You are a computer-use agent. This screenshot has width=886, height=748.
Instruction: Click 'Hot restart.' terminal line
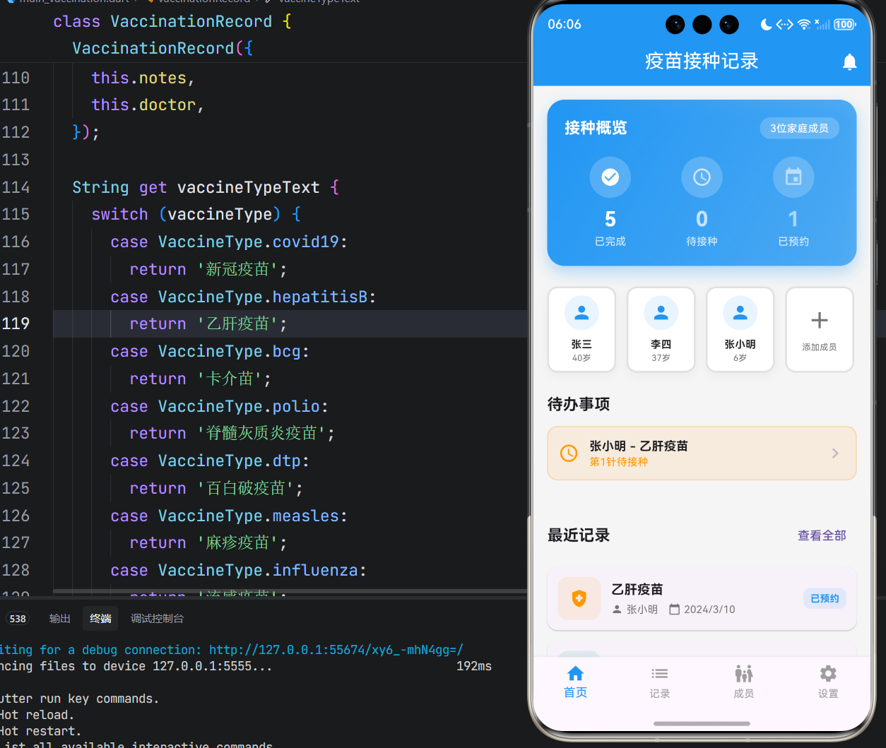tap(40, 731)
